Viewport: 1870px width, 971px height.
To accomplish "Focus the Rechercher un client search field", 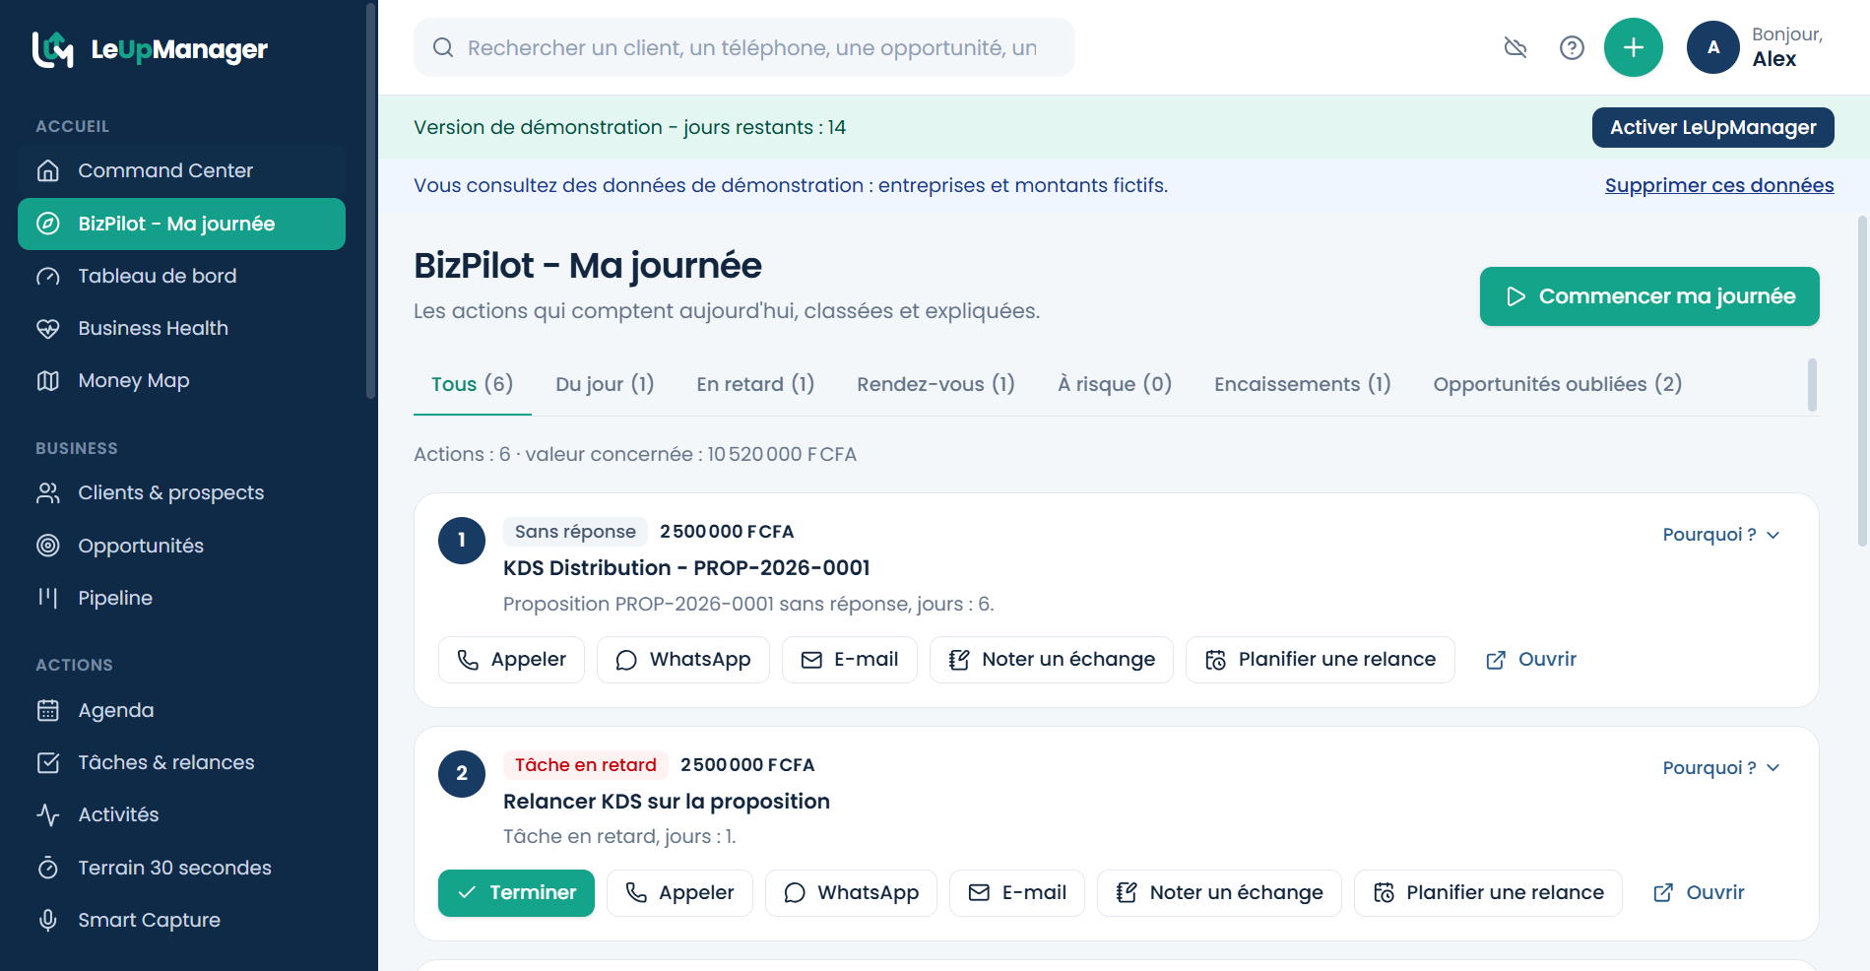I will click(x=744, y=47).
